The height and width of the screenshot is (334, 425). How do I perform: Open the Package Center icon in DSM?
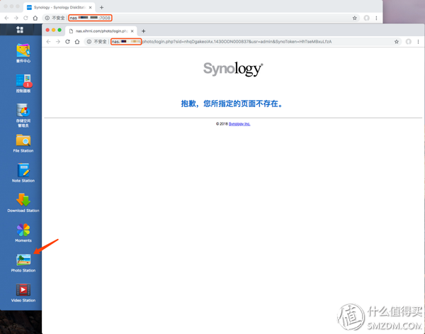pos(23,51)
